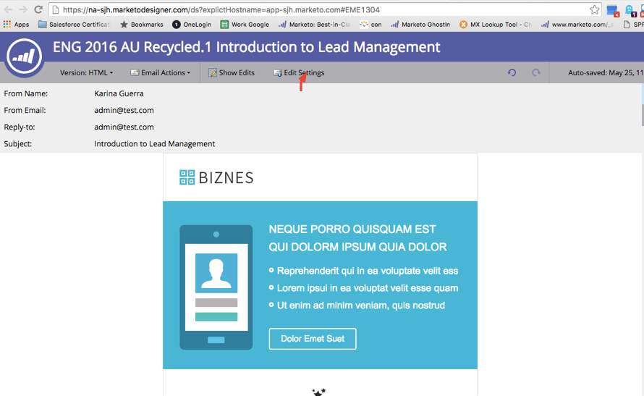Viewport: 644px width, 396px height.
Task: Expand the Version: HTML dropdown
Action: point(86,72)
